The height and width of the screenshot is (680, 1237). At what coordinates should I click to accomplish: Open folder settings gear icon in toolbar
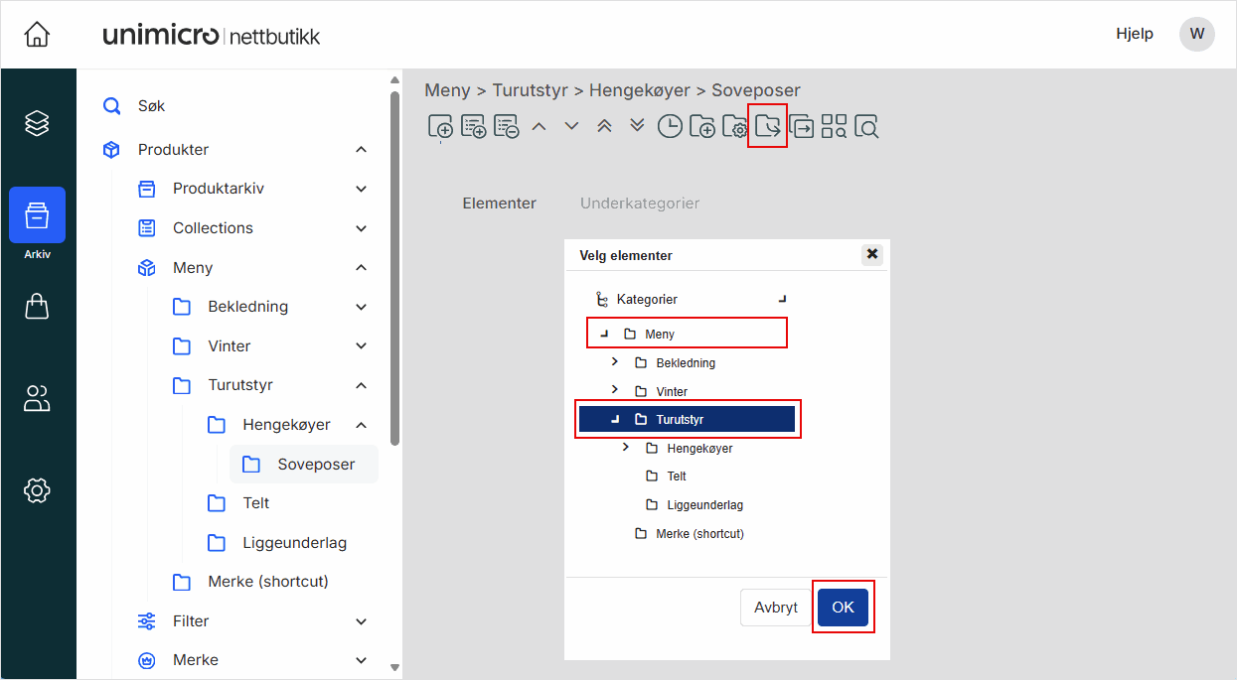point(734,127)
